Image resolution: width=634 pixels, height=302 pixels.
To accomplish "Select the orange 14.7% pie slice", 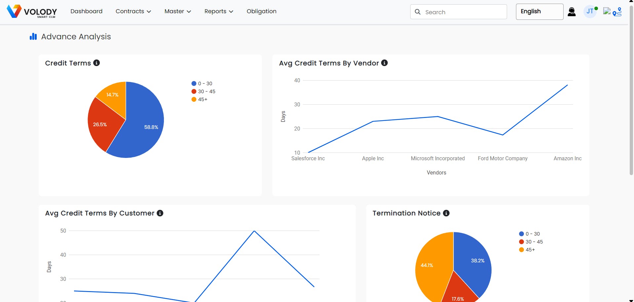I will pyautogui.click(x=112, y=94).
